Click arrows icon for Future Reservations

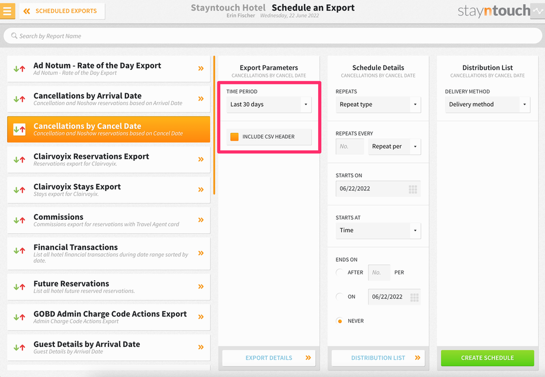pyautogui.click(x=19, y=287)
